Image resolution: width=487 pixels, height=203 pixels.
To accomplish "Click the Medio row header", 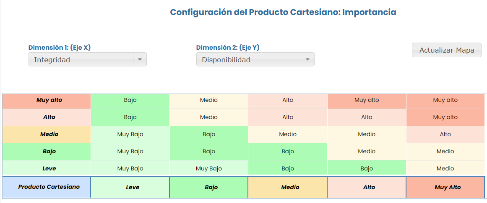I will click(x=47, y=134).
